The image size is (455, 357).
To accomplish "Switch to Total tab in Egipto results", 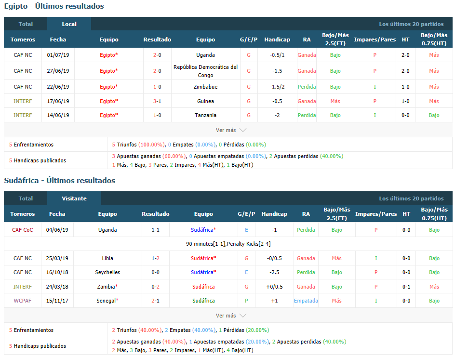I will tap(26, 24).
